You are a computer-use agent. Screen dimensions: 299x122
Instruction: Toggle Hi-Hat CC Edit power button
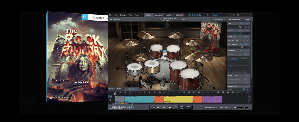[245, 75]
